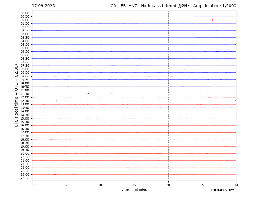Click the 23:00 time row label
Screen dimensions: 268x201
click(25, 174)
